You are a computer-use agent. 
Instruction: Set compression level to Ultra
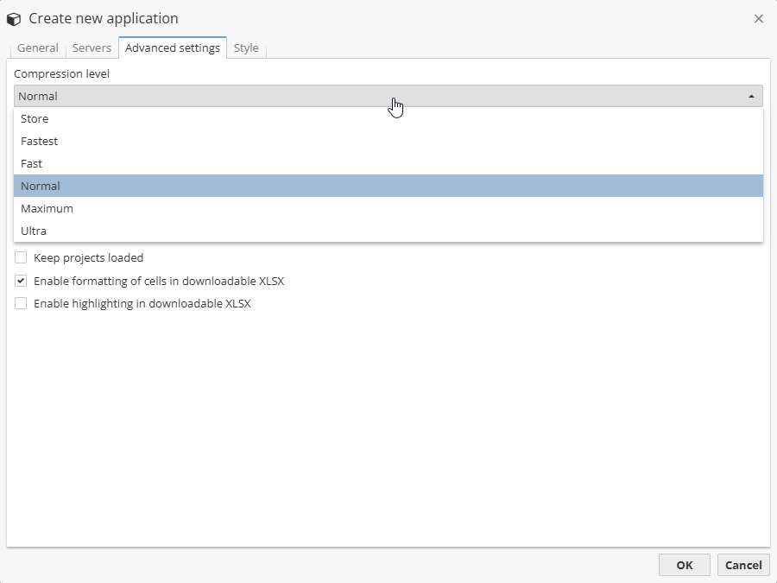click(x=34, y=231)
